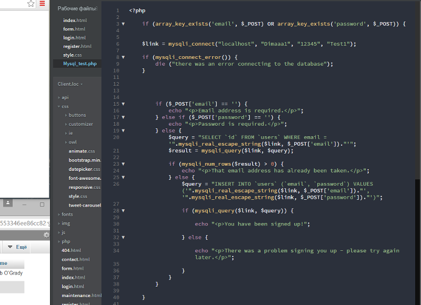The width and height of the screenshot is (421, 305).
Task: Open Mysql_test.php in working files
Action: (x=80, y=64)
